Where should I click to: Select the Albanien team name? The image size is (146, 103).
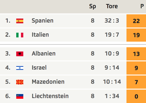(x=44, y=54)
